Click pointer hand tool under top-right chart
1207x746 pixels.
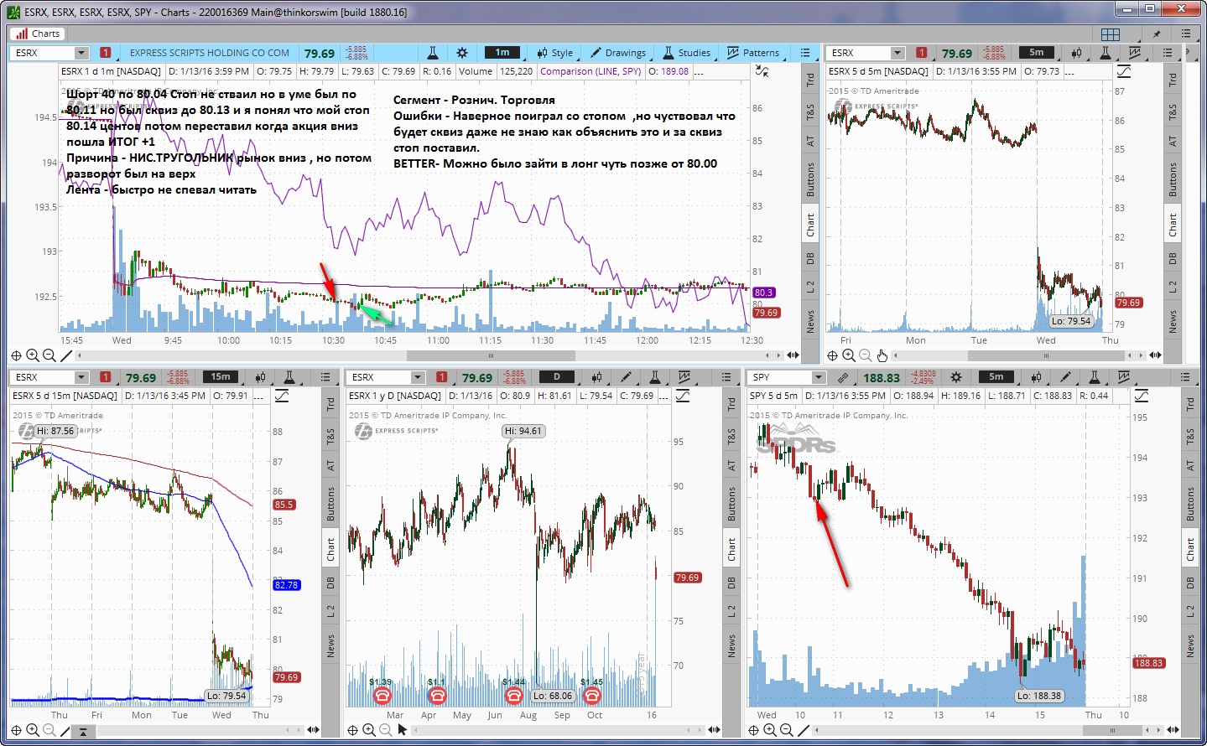[882, 355]
